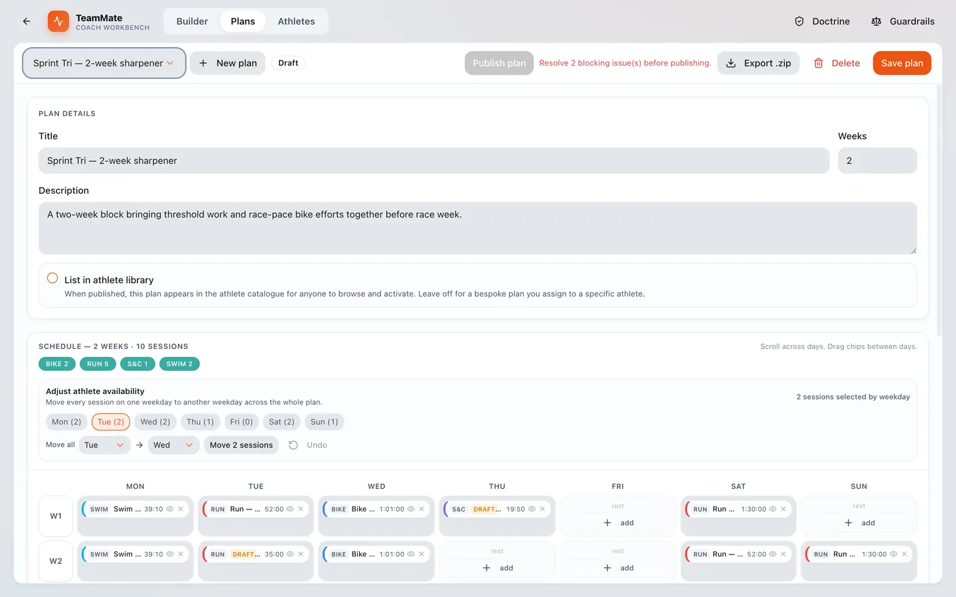
Task: Click the TeamMate logo icon
Action: (x=58, y=21)
